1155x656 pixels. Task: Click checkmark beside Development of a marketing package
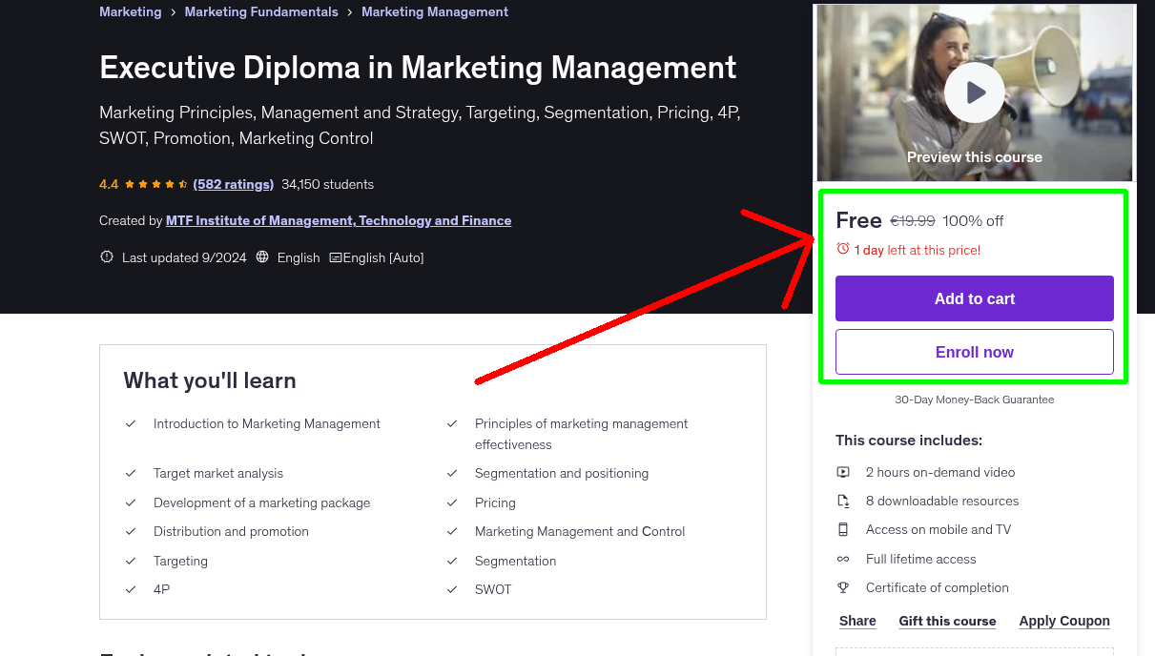tap(131, 502)
